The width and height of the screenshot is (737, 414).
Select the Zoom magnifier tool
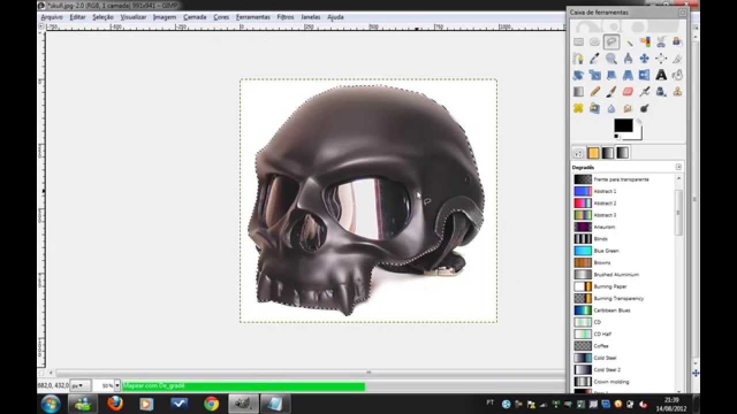611,59
